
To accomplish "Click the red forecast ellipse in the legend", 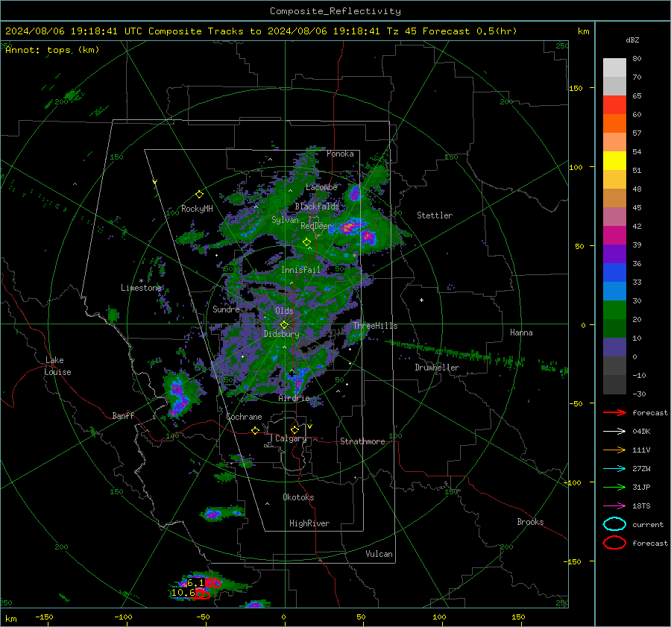I will tap(614, 543).
